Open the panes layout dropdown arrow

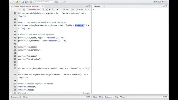pyautogui.click(x=59, y=2)
